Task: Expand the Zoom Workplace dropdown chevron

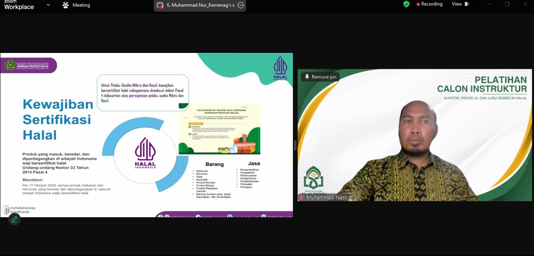Action: pos(48,5)
